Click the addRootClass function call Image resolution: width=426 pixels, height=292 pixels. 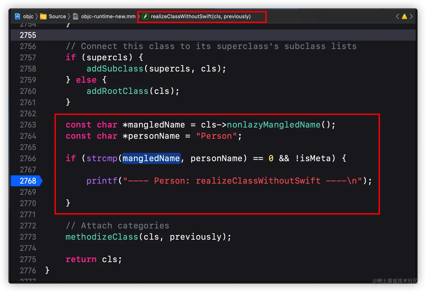click(x=117, y=91)
